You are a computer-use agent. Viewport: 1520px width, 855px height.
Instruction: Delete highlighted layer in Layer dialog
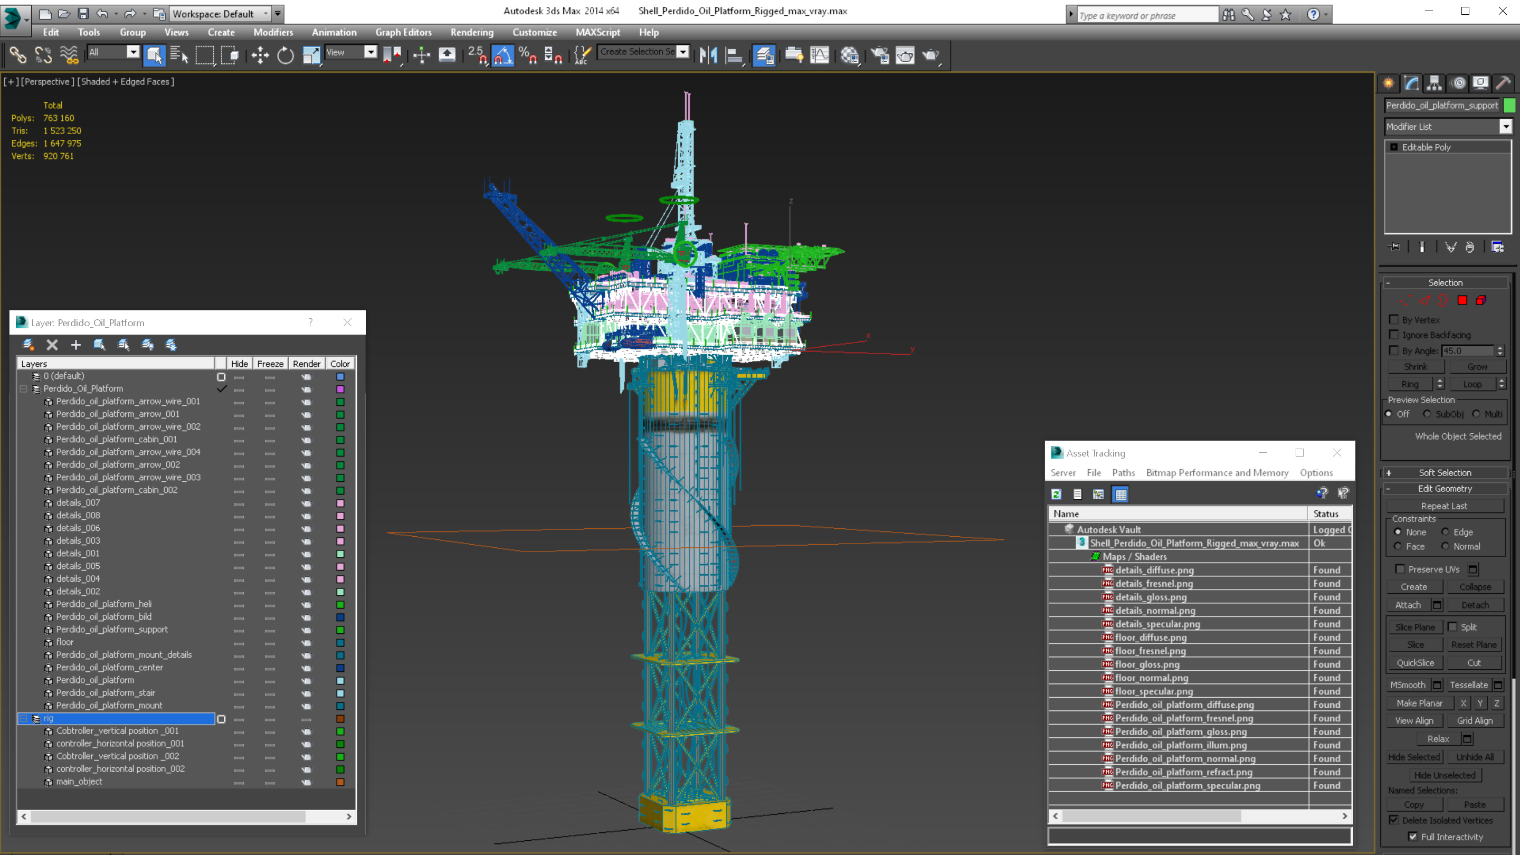click(52, 345)
